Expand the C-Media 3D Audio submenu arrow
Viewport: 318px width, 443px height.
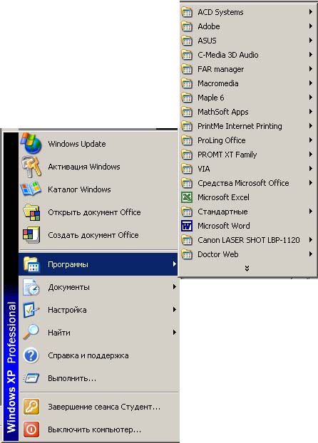coord(311,55)
